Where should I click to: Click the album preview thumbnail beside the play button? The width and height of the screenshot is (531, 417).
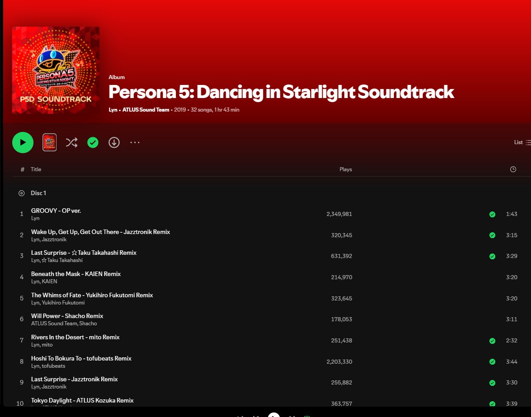tap(49, 142)
